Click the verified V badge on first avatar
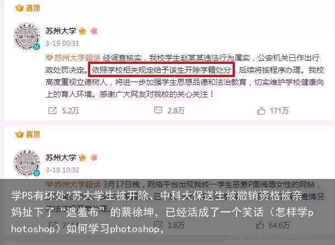The height and width of the screenshot is (245, 335). point(37,47)
